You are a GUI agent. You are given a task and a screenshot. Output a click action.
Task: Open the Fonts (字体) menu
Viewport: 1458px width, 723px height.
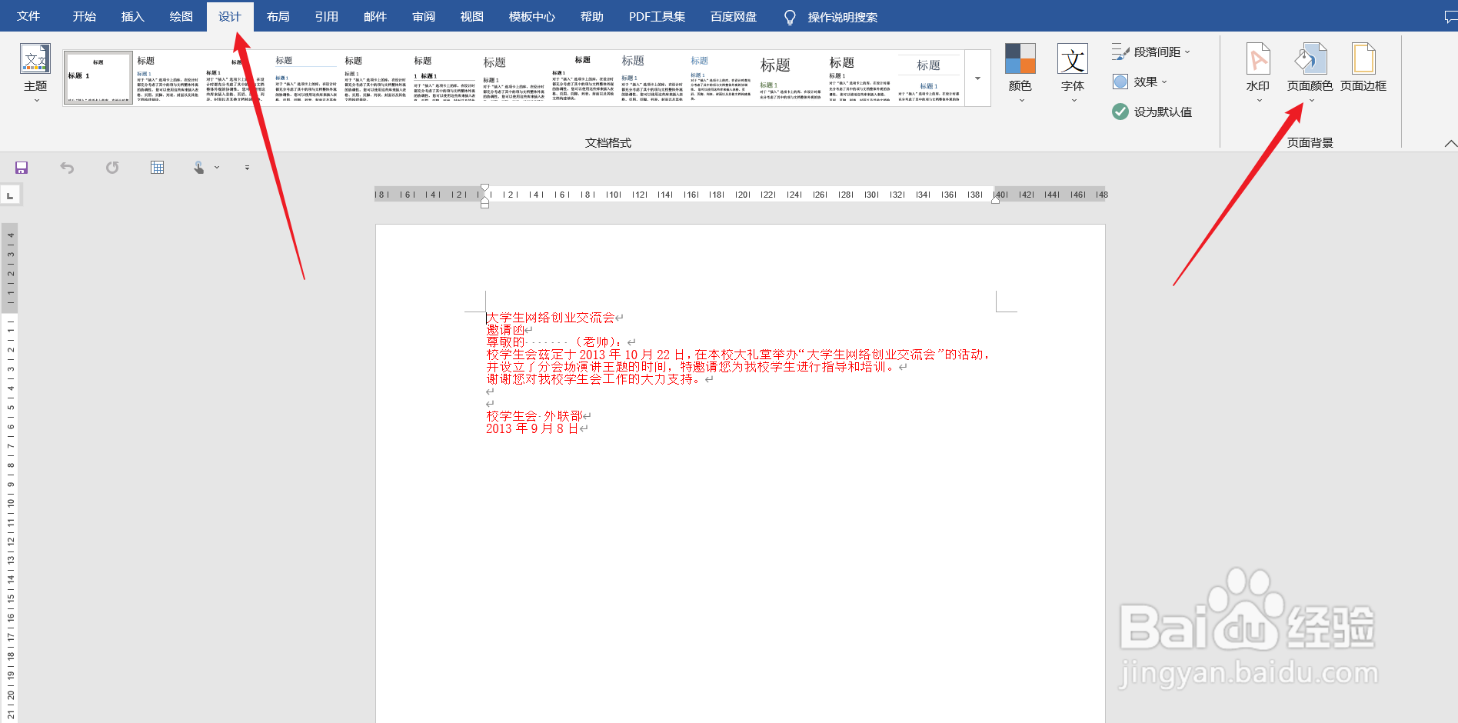pyautogui.click(x=1073, y=72)
